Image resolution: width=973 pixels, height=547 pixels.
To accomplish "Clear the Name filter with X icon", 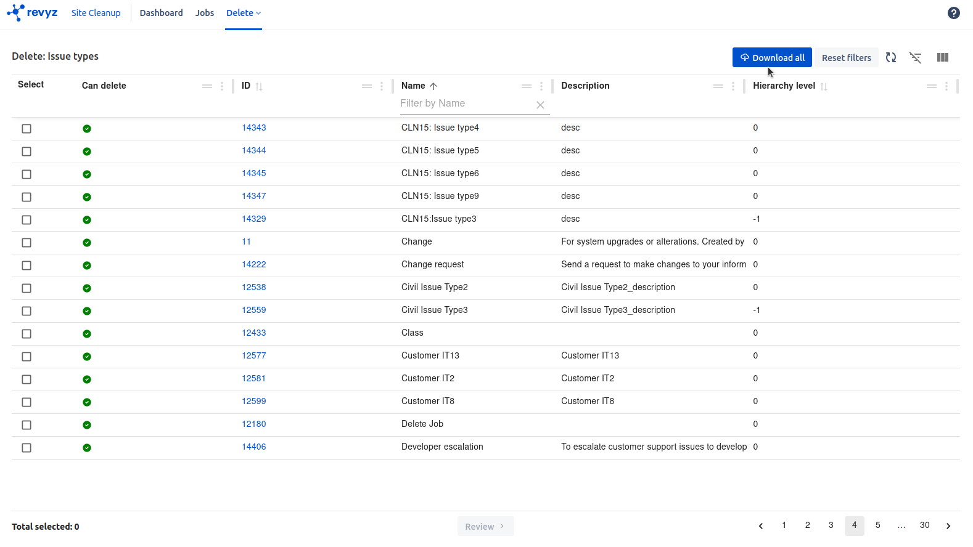I will coord(540,105).
